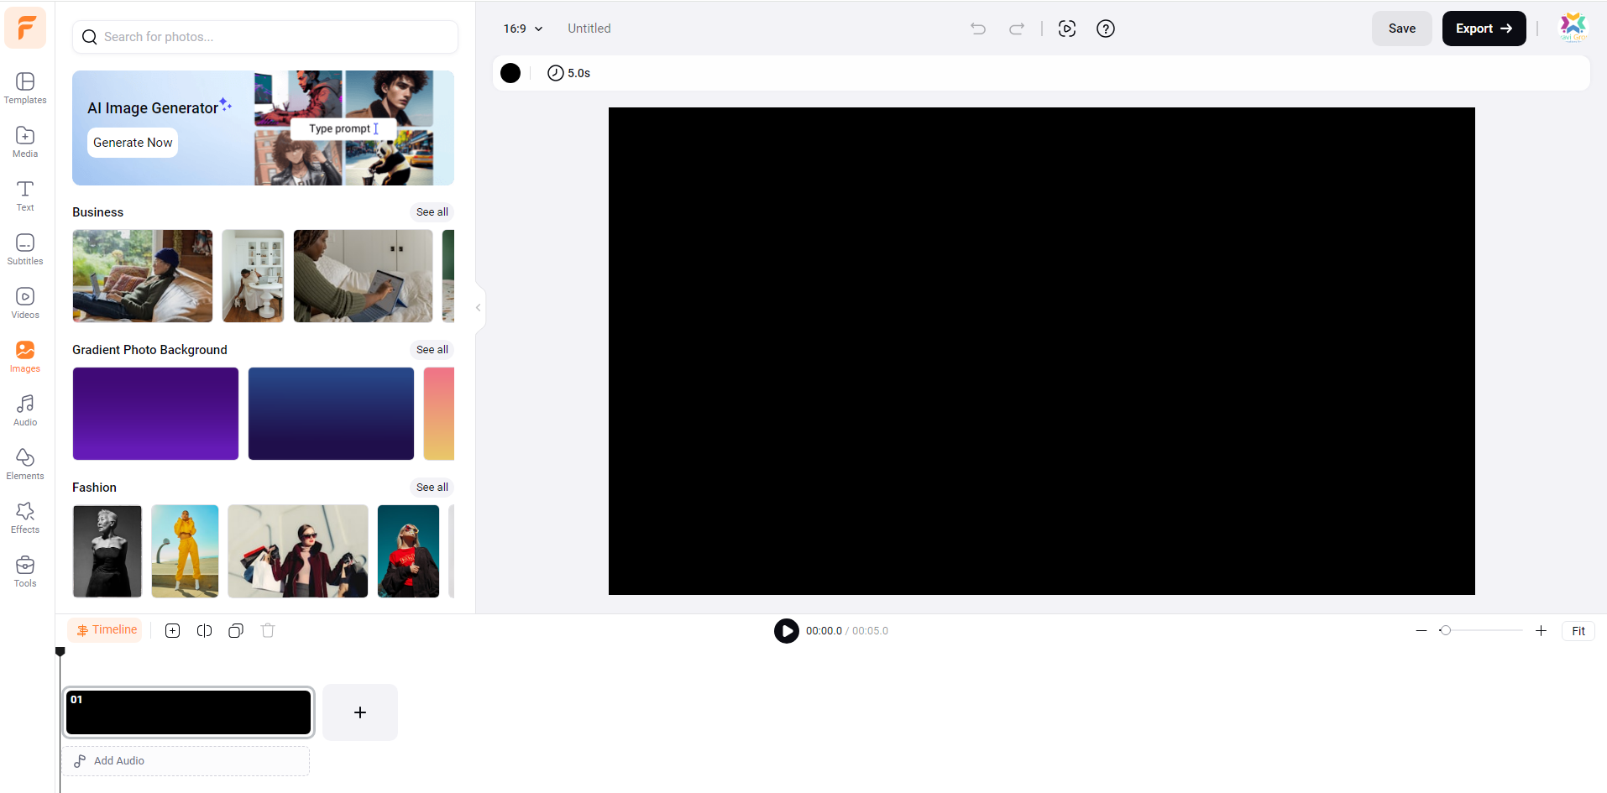
Task: Switch to the Timeline tab
Action: 105,629
